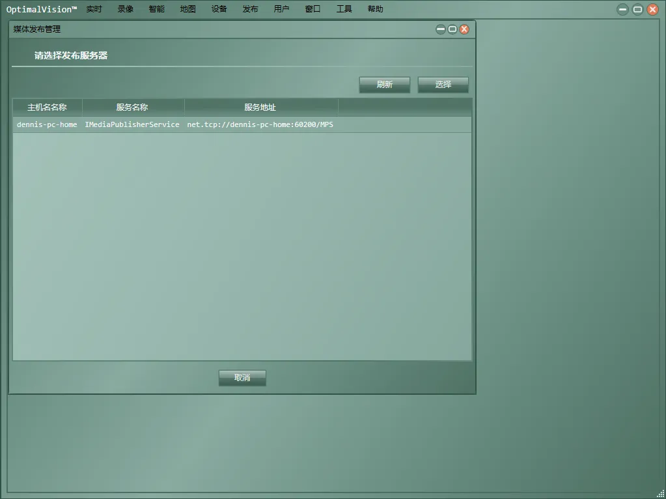Close the 媒体发布管理 dialog
This screenshot has width=666, height=499.
click(464, 29)
